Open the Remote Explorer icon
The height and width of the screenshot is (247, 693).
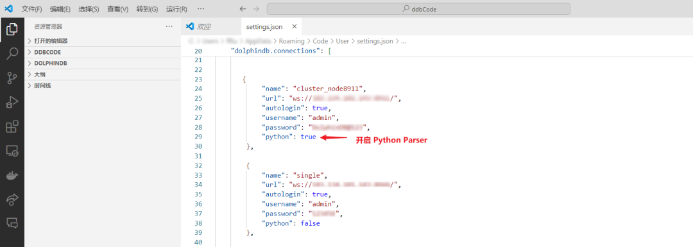12,151
